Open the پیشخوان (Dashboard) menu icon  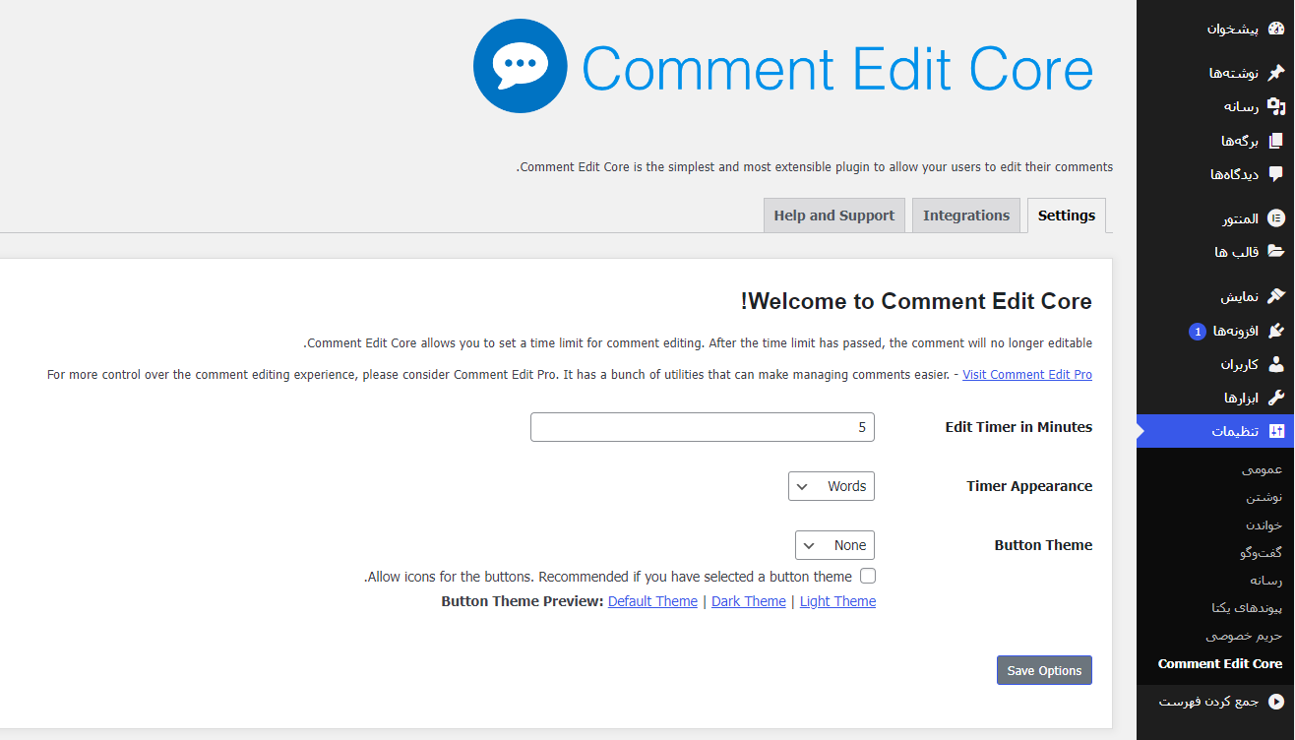(x=1274, y=27)
